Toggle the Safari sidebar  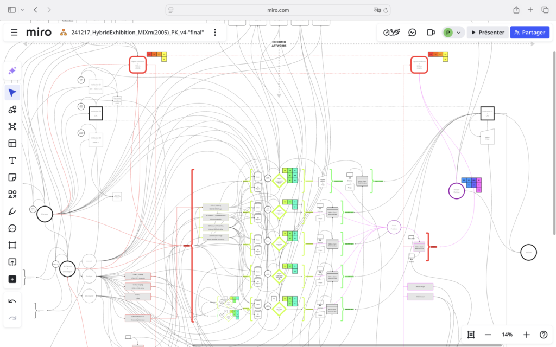12,10
